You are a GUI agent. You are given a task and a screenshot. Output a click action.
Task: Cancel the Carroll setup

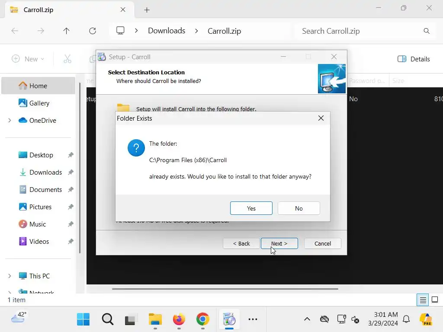click(x=322, y=243)
